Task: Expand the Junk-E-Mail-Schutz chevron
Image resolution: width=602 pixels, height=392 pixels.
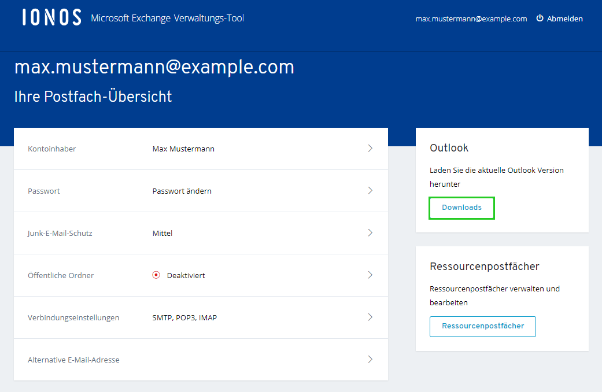Action: 370,232
